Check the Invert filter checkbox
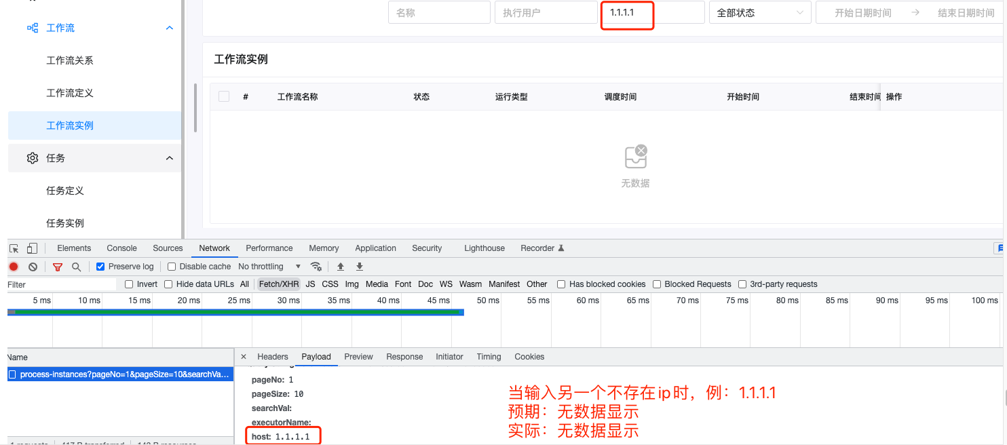Viewport: 1007px width, 445px height. 128,284
